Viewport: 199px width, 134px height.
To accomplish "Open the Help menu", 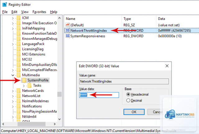I will pyautogui.click(x=53, y=12).
